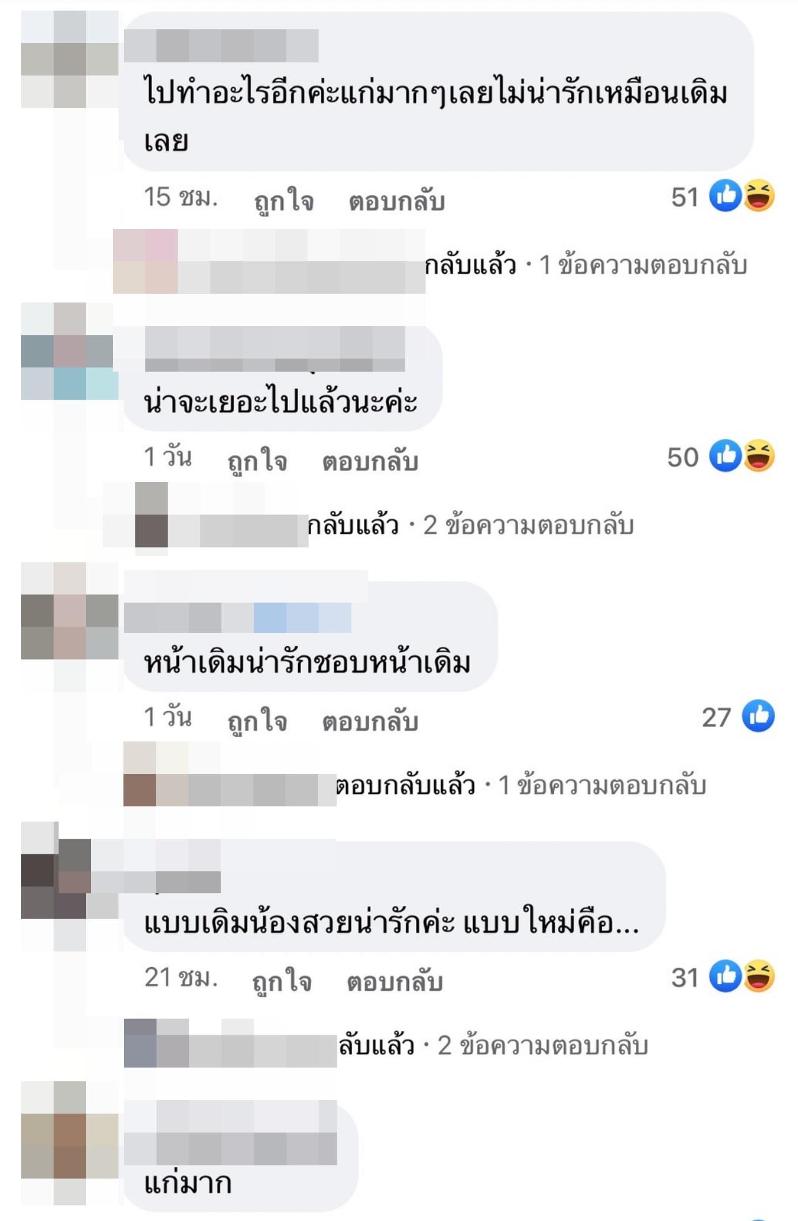
Task: Like the comment 'หน้าเดิมน่ารักชอบหน้าเดิม'
Action: click(x=257, y=721)
